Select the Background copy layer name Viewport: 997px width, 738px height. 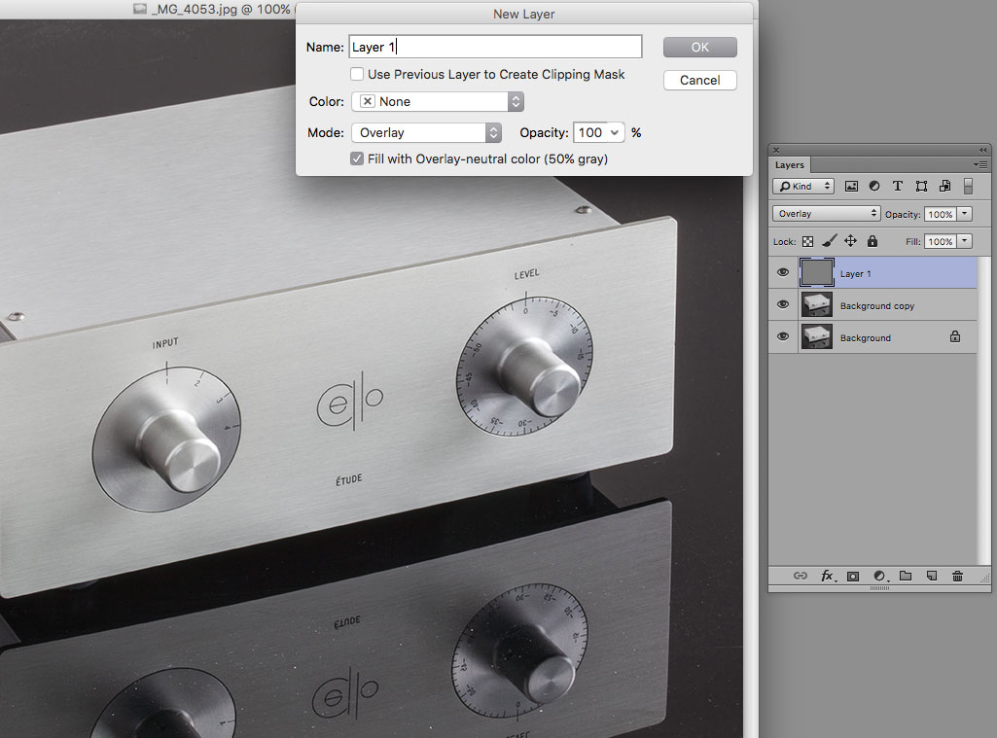coord(876,305)
